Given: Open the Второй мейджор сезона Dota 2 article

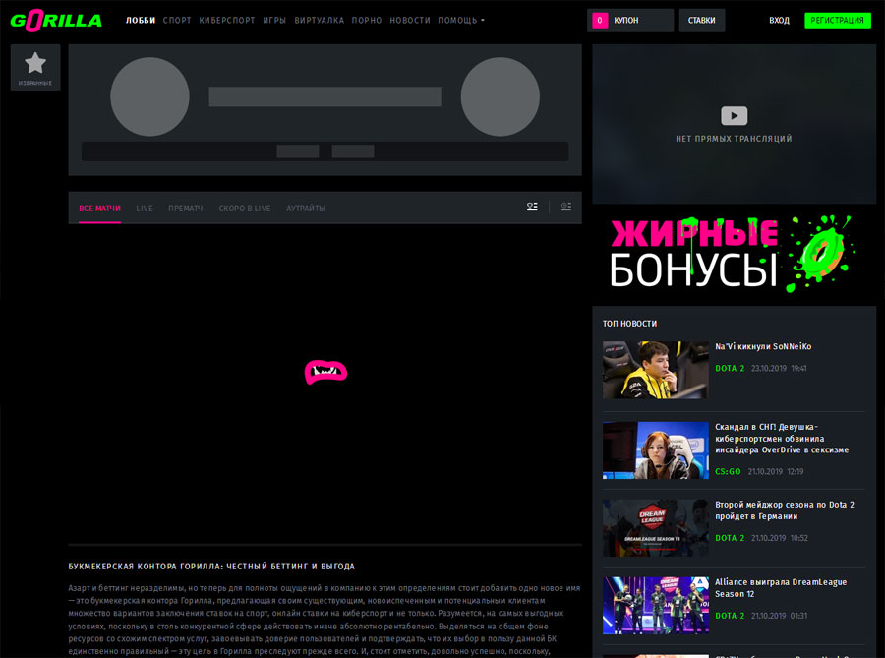Looking at the screenshot, I should click(x=785, y=510).
